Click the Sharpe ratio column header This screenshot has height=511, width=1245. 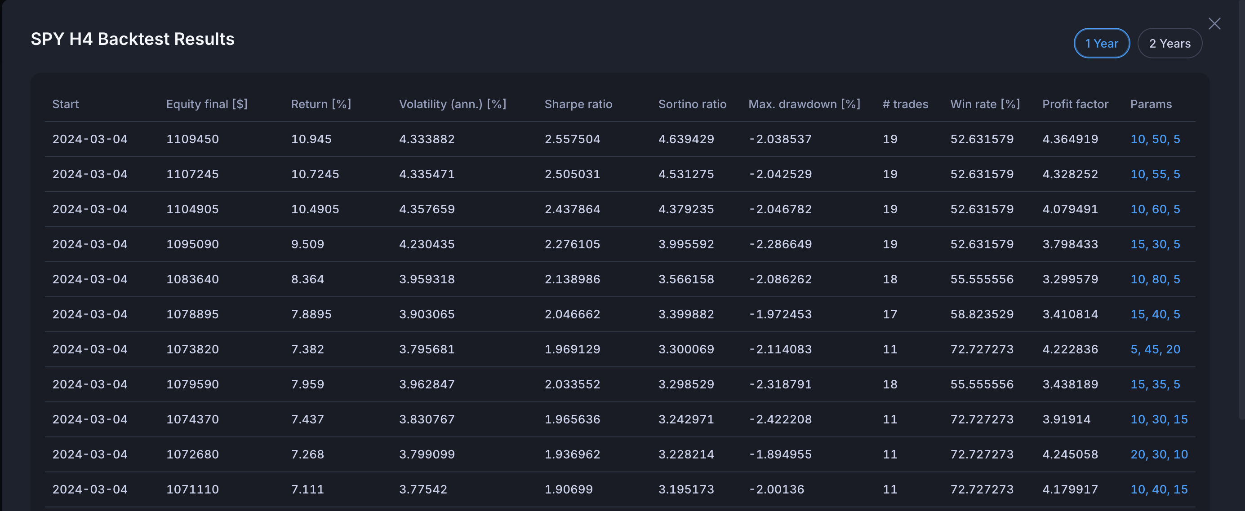point(578,104)
